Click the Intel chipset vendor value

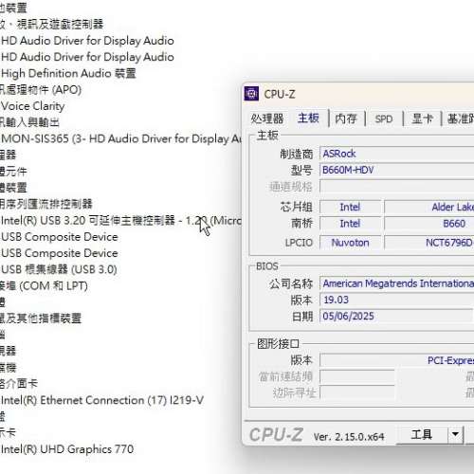[350, 207]
